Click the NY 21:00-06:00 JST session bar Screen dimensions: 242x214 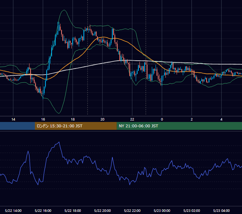coord(179,126)
